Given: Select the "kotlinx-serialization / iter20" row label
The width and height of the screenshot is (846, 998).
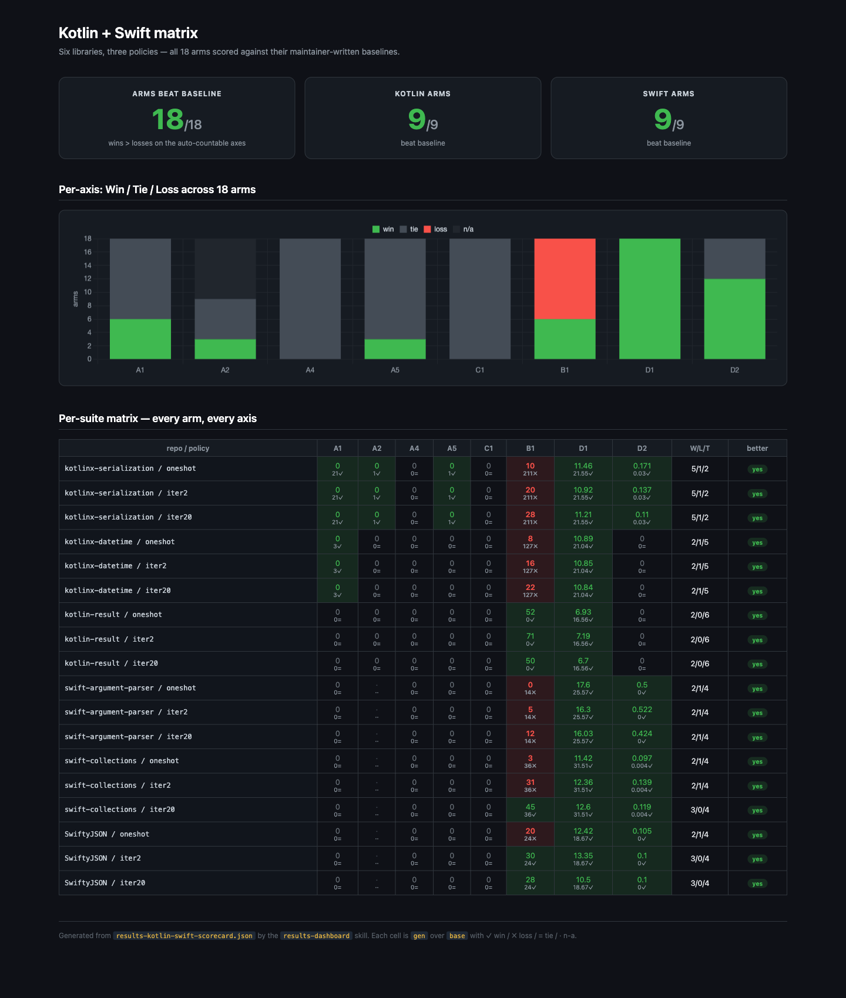Looking at the screenshot, I should tap(128, 517).
